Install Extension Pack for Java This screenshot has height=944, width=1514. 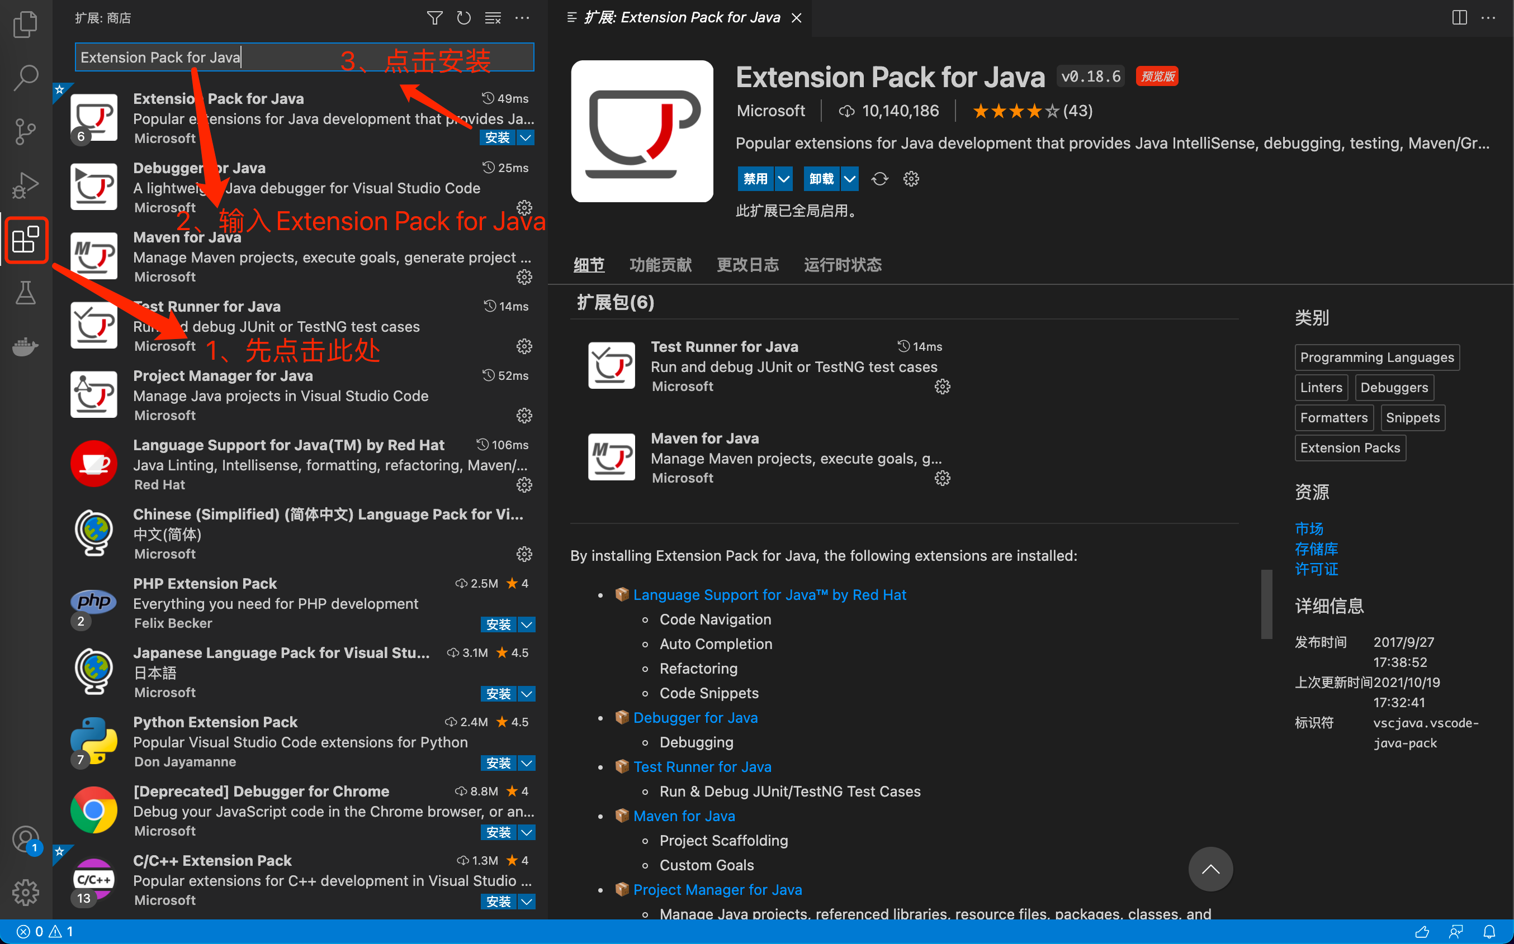tap(498, 137)
